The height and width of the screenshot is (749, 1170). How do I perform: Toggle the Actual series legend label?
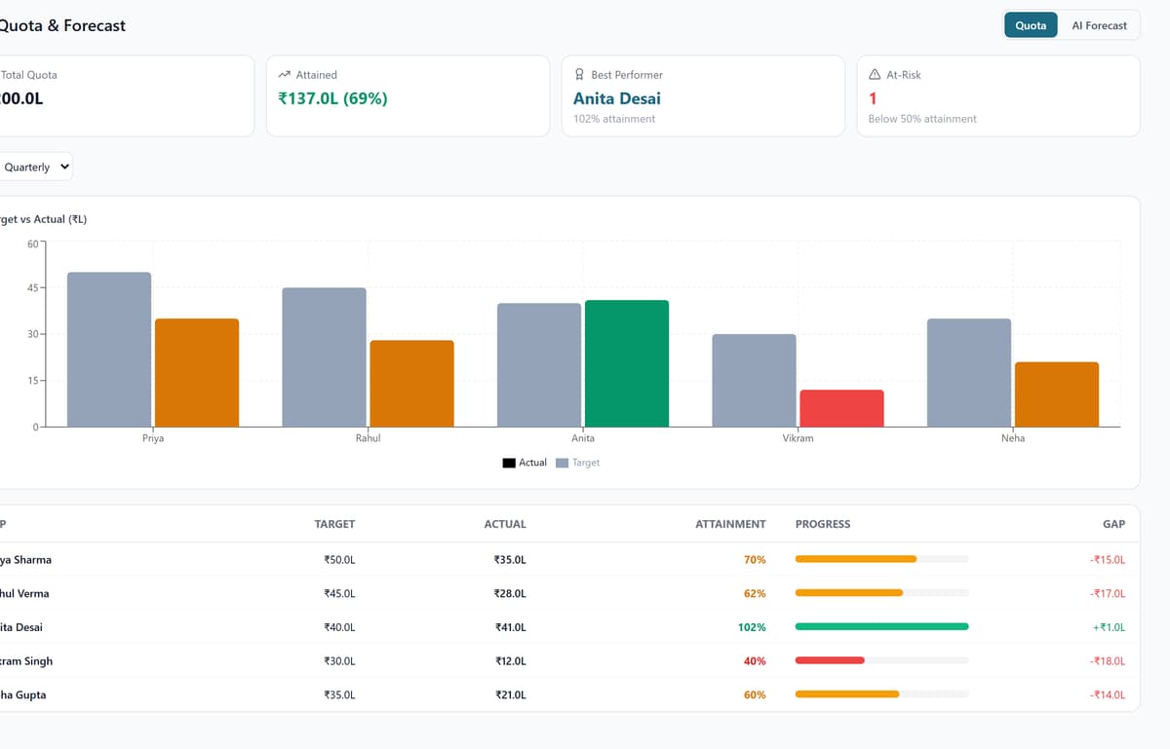tap(532, 463)
